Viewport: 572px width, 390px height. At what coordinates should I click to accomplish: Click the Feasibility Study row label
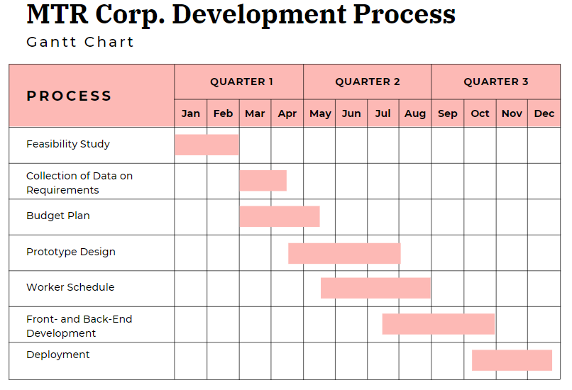point(68,144)
